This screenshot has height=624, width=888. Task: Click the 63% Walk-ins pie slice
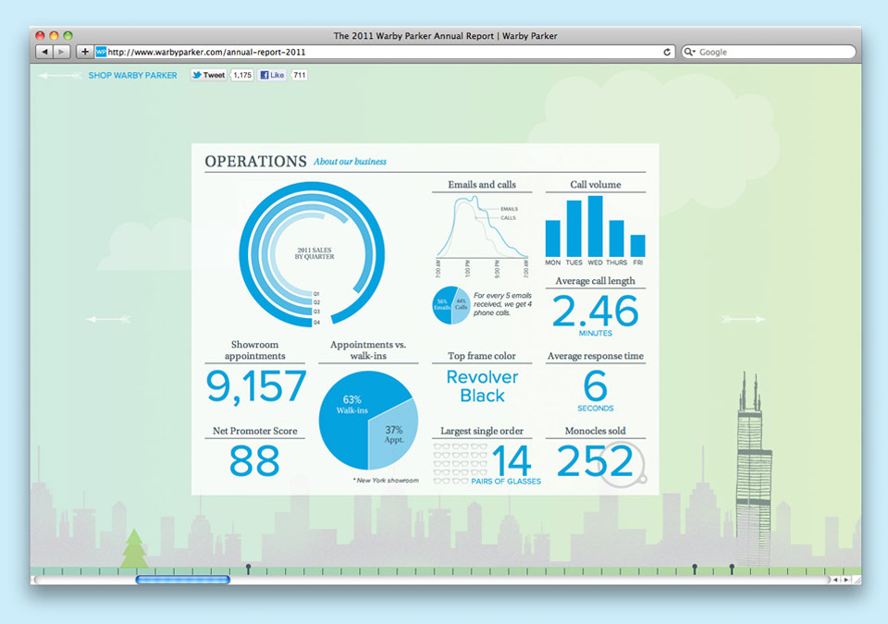(x=351, y=404)
